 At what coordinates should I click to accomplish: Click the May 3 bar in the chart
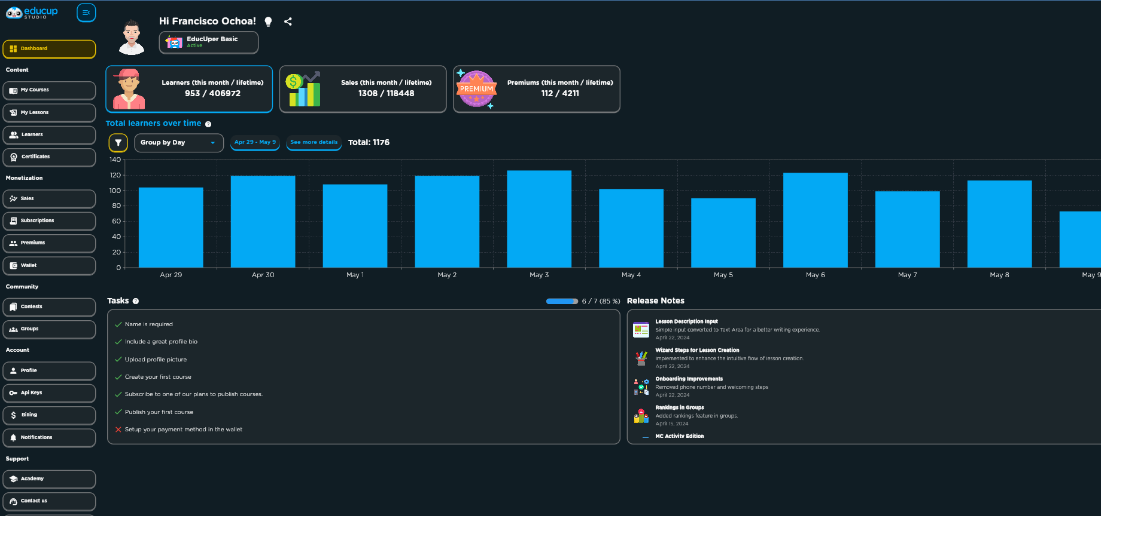[539, 219]
